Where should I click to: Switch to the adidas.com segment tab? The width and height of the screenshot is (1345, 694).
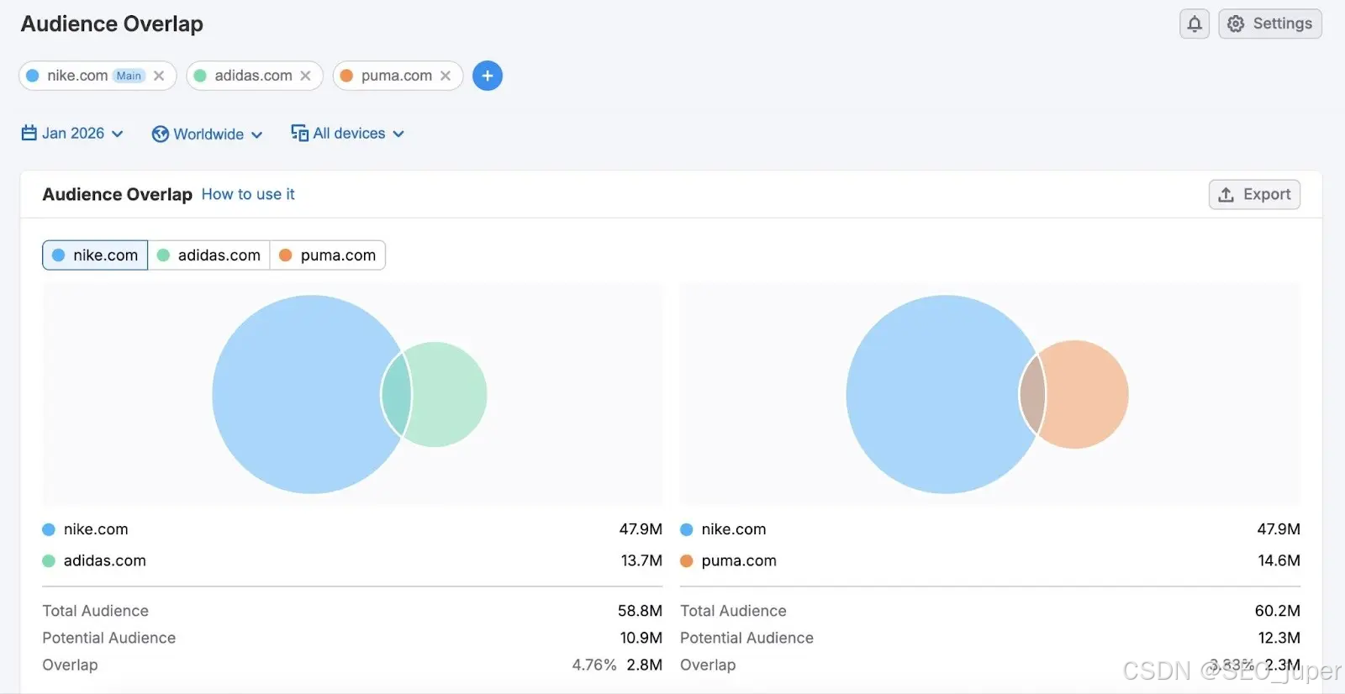coord(208,255)
